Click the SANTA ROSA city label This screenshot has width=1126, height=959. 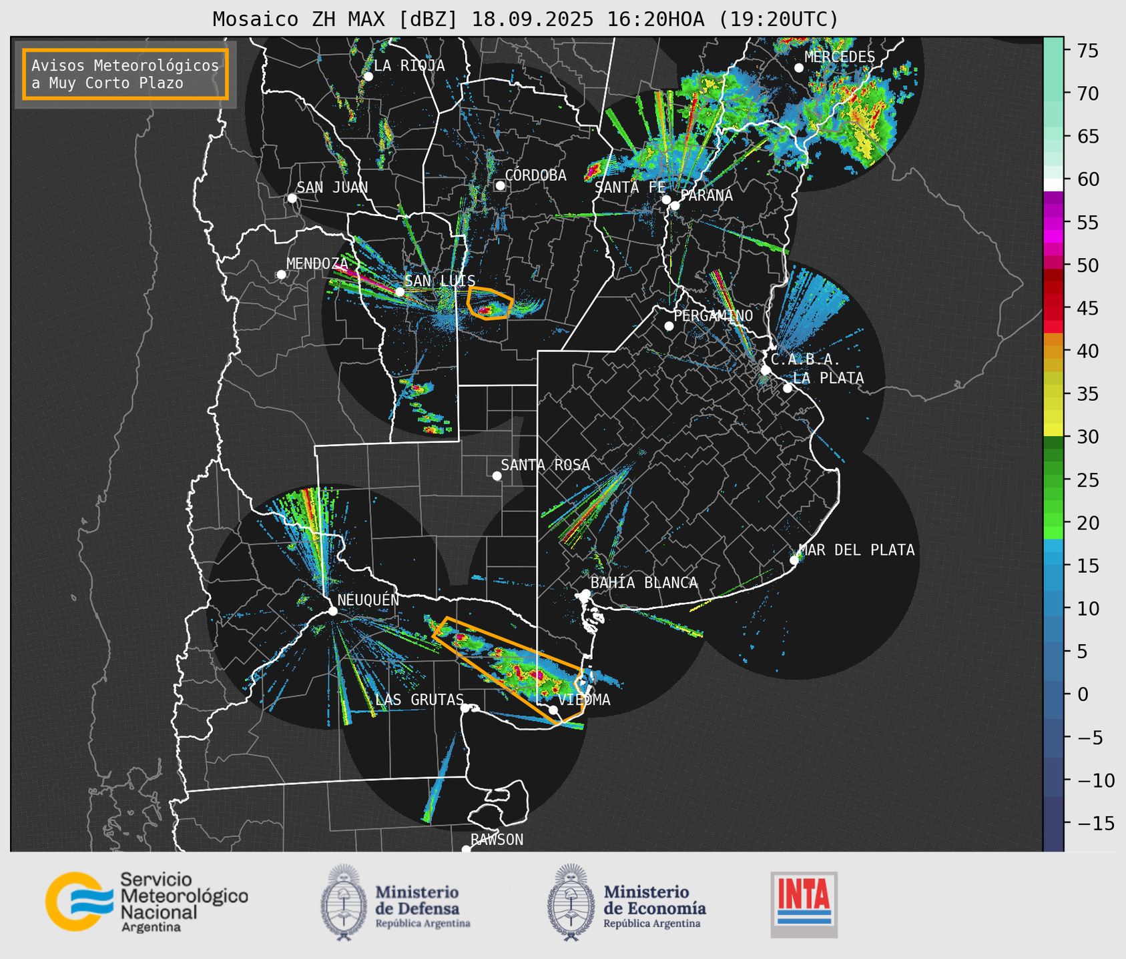(x=545, y=465)
